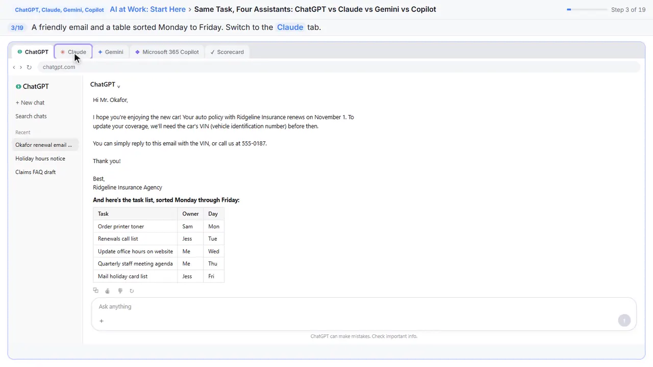This screenshot has width=653, height=367.
Task: Click the Step 3 of 19 label
Action: tap(628, 10)
